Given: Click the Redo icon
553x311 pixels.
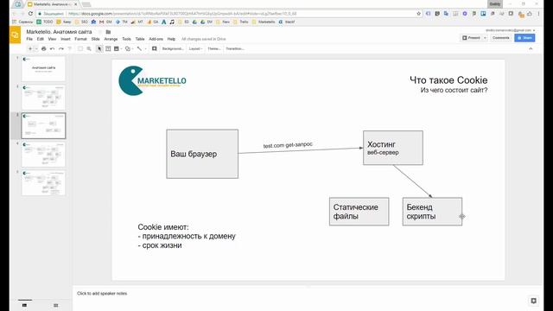Looking at the screenshot, I should point(61,48).
